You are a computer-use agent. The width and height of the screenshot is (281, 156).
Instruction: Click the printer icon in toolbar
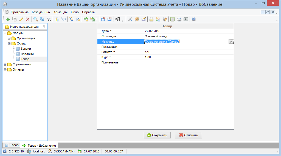point(179,19)
